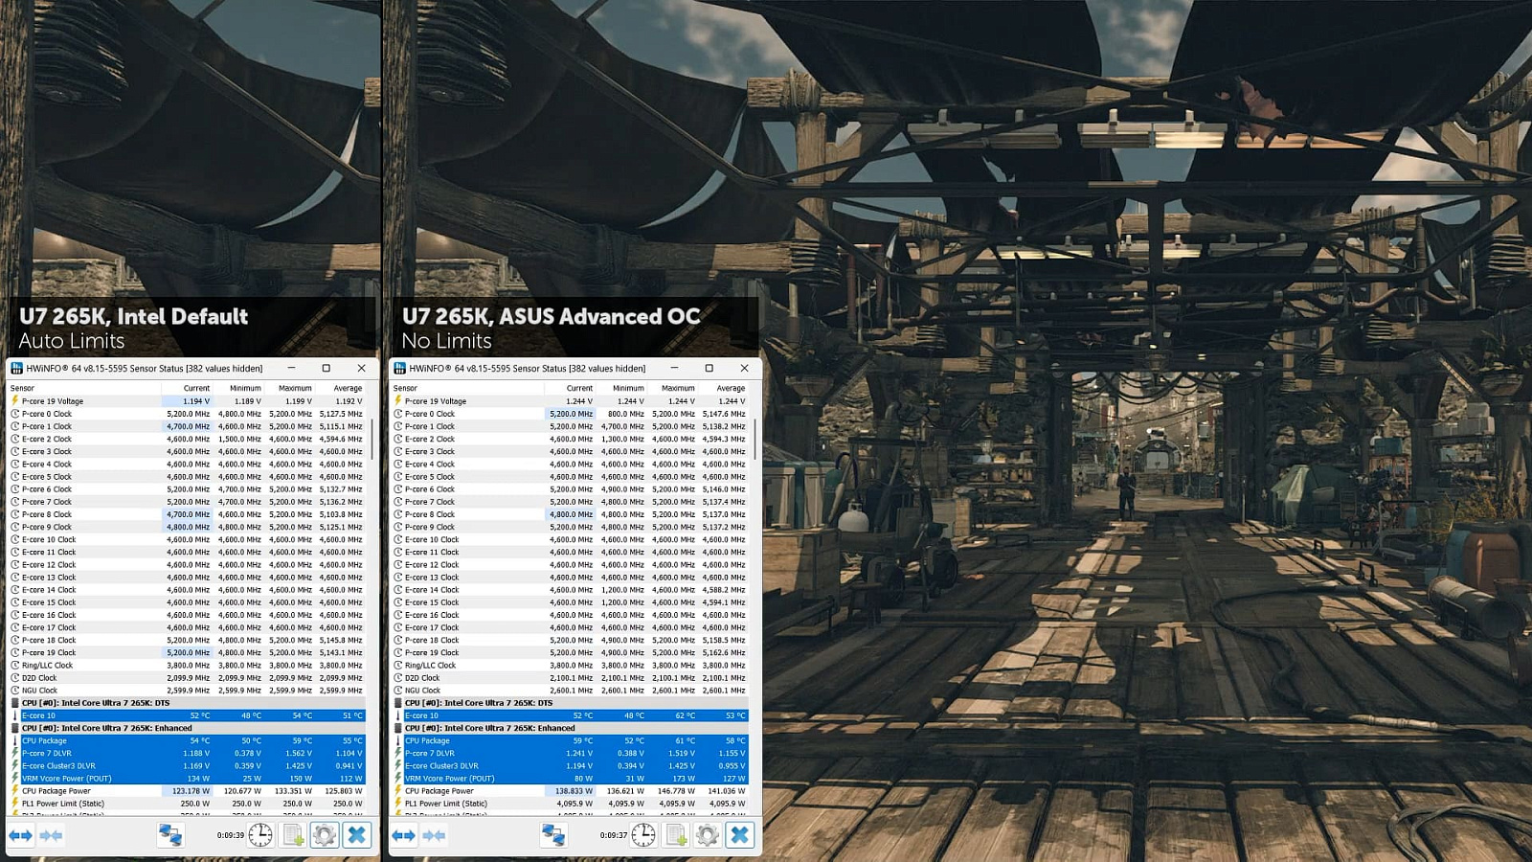This screenshot has width=1532, height=862.
Task: Click blue X close-sensors icon in left HWiNFO window
Action: (x=357, y=835)
